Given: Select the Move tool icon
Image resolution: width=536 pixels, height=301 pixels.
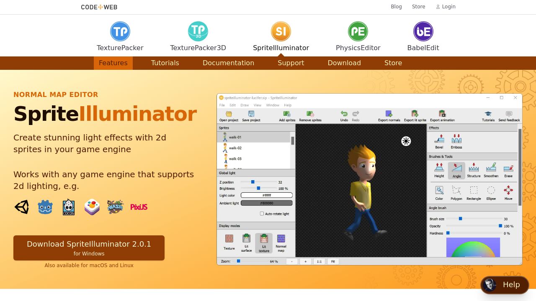Looking at the screenshot, I should tap(508, 190).
